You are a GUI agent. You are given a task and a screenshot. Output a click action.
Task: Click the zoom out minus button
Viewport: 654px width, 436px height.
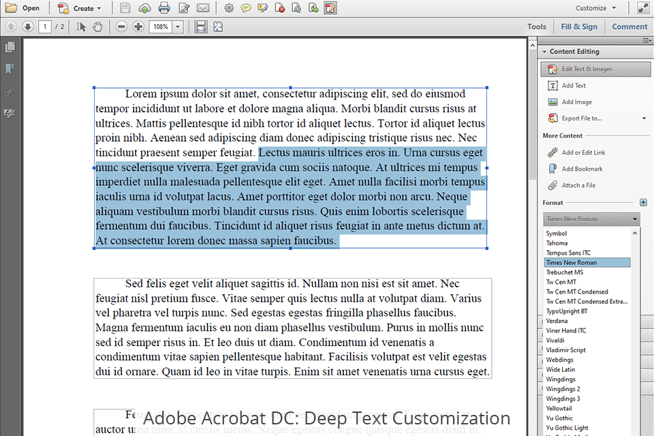tap(121, 27)
